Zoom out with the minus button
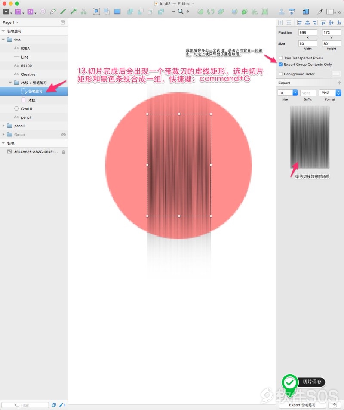The height and width of the screenshot is (410, 344). pyautogui.click(x=173, y=12)
